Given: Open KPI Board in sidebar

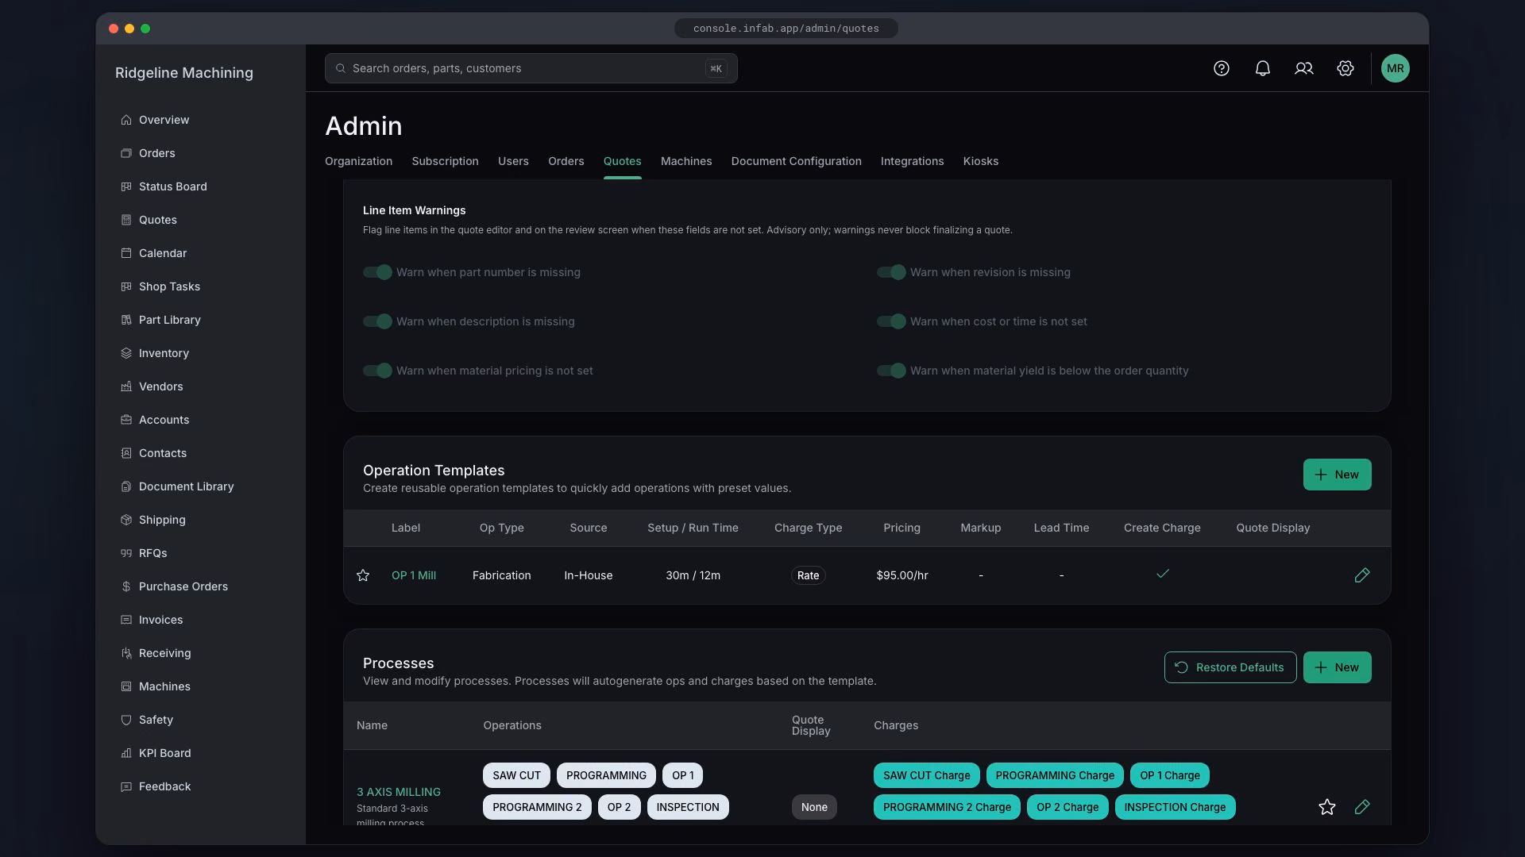Looking at the screenshot, I should point(164,753).
